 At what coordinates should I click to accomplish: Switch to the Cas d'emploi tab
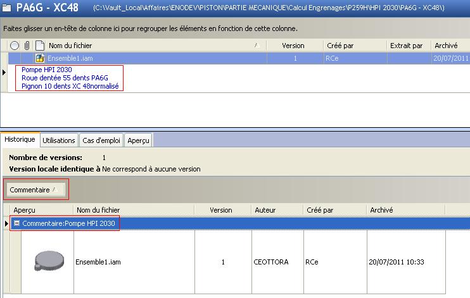pyautogui.click(x=101, y=140)
